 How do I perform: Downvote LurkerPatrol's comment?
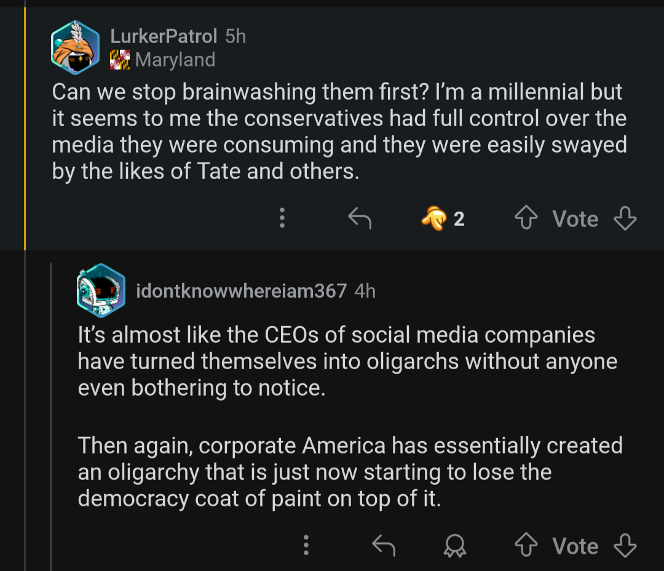coord(625,218)
